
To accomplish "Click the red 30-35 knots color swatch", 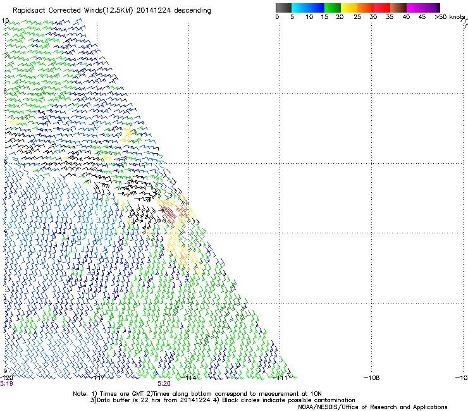I will [x=382, y=8].
